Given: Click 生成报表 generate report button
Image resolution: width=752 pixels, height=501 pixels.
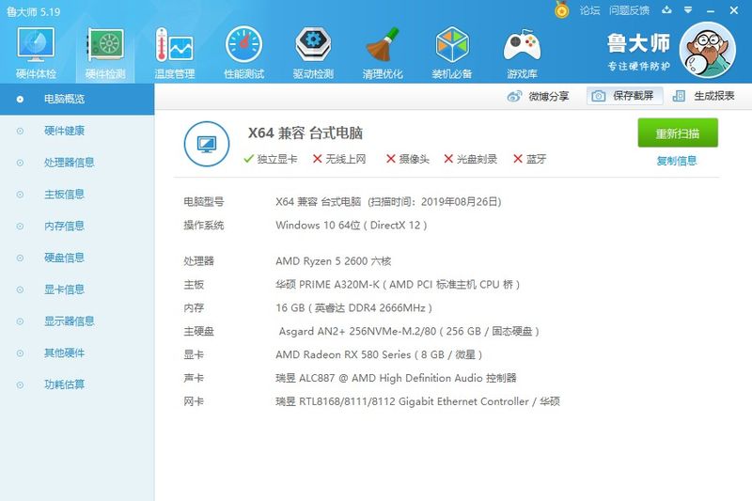Looking at the screenshot, I should [703, 96].
